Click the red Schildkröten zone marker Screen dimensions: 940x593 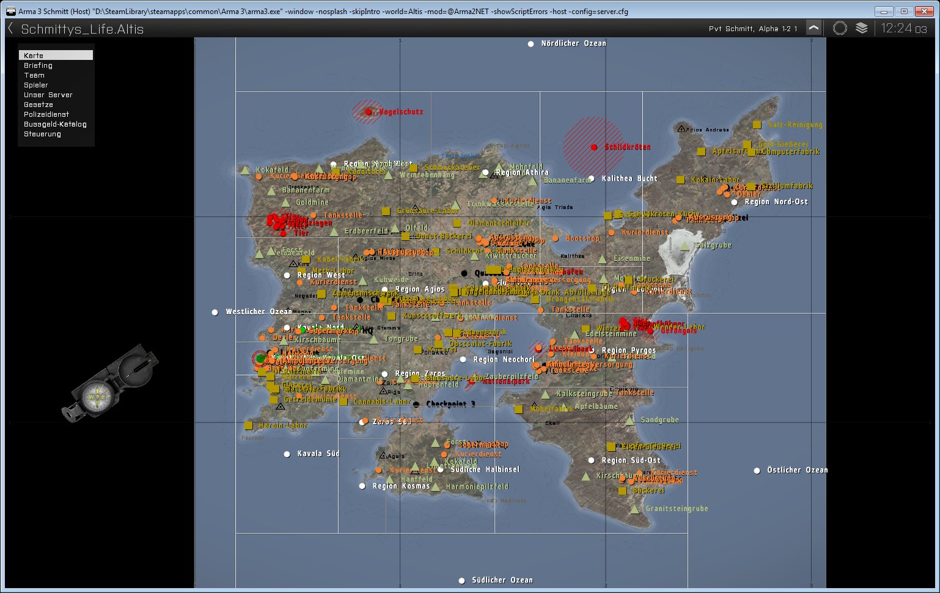pyautogui.click(x=593, y=147)
